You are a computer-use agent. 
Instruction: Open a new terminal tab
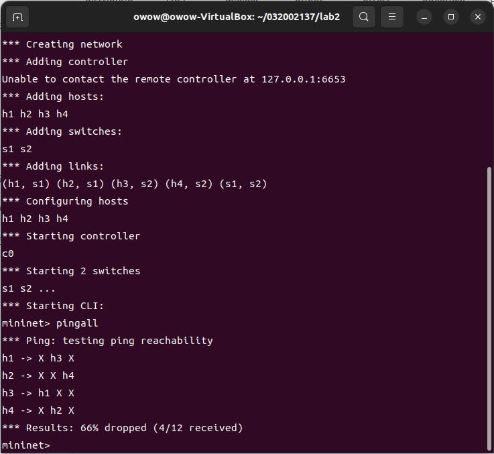[17, 17]
